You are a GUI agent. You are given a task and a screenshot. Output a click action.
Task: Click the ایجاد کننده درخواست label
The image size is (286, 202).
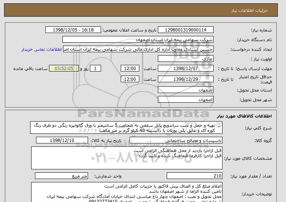[x=251, y=50]
